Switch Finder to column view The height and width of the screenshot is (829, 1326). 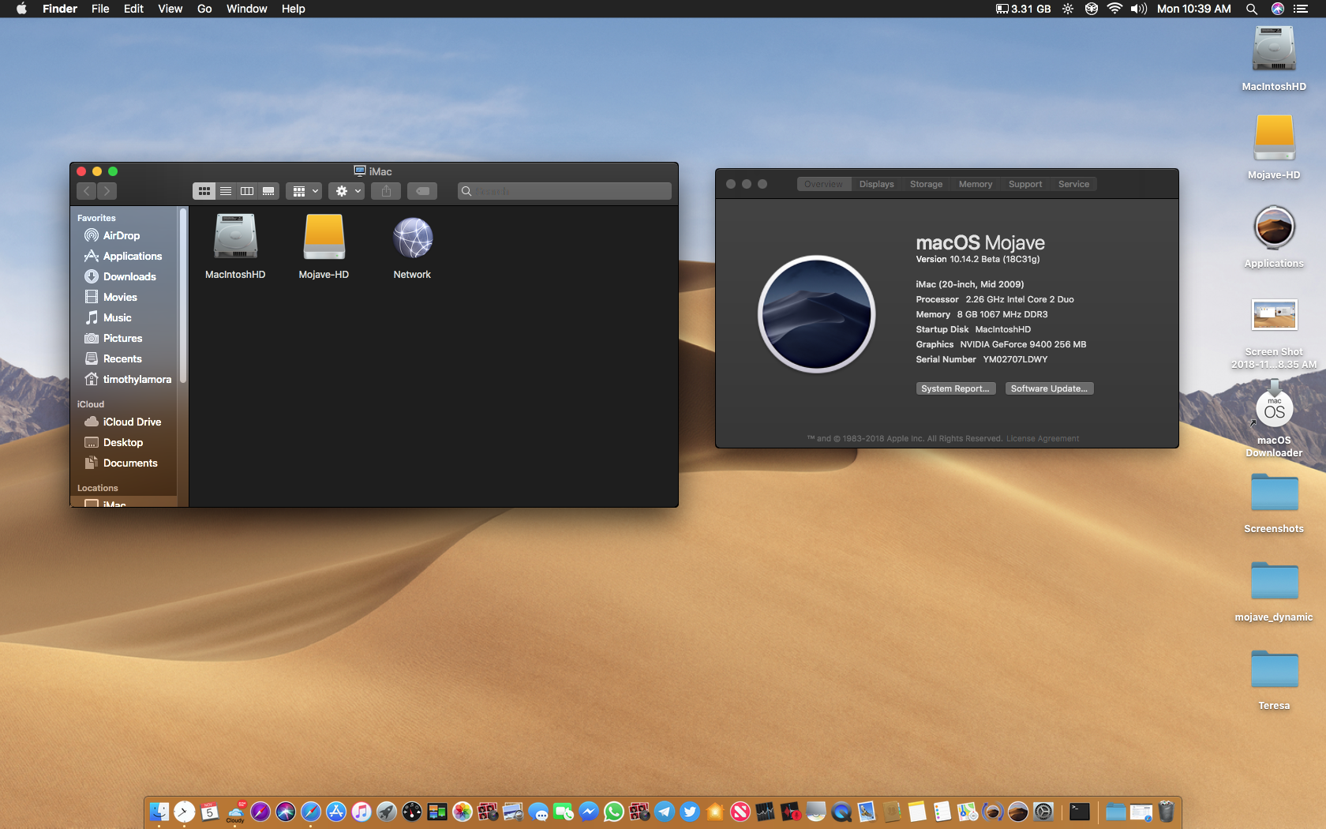point(247,191)
